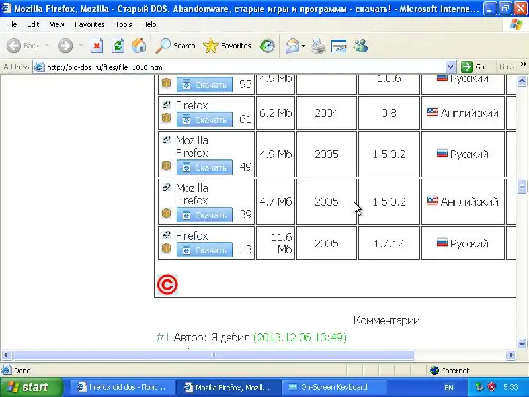529x397 pixels.
Task: Click the package box icon in 61 downloads row
Action: [x=166, y=118]
